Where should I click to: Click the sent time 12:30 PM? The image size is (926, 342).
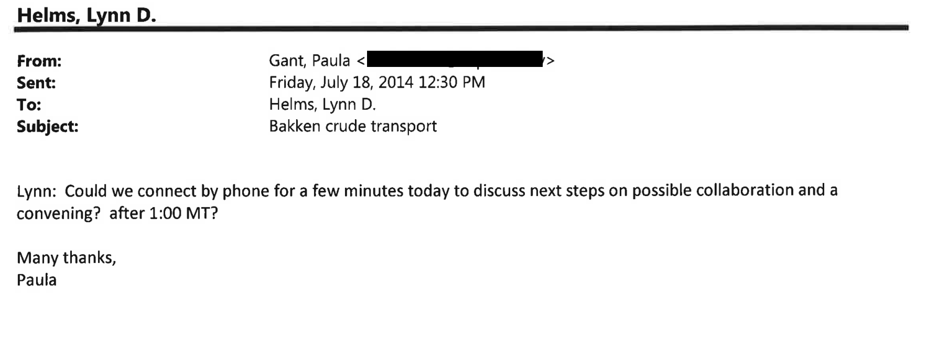point(452,82)
